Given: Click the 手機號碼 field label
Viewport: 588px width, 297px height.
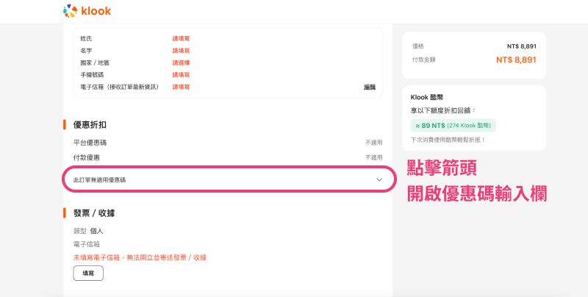Looking at the screenshot, I should [x=92, y=75].
